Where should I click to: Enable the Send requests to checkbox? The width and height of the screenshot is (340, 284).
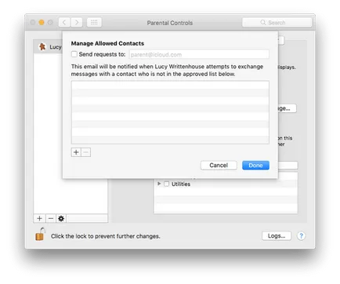click(74, 54)
